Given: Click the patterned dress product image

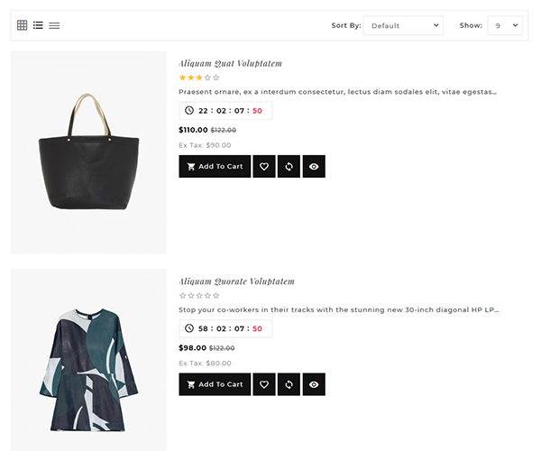Looking at the screenshot, I should point(88,360).
